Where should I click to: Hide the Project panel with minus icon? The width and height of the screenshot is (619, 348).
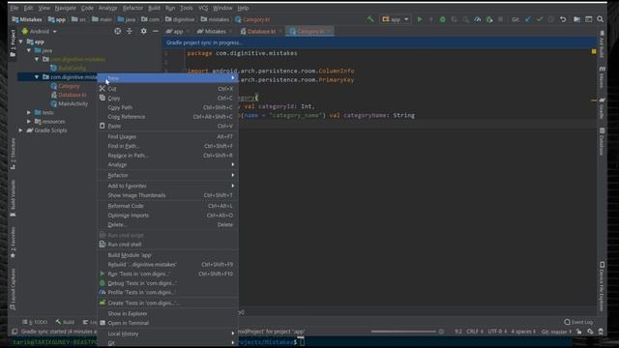[x=156, y=31]
